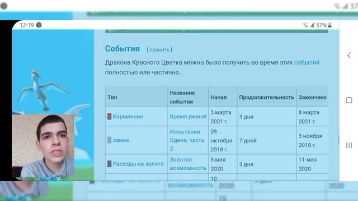
Task: Open the Кормление event type link
Action: [x=128, y=117]
